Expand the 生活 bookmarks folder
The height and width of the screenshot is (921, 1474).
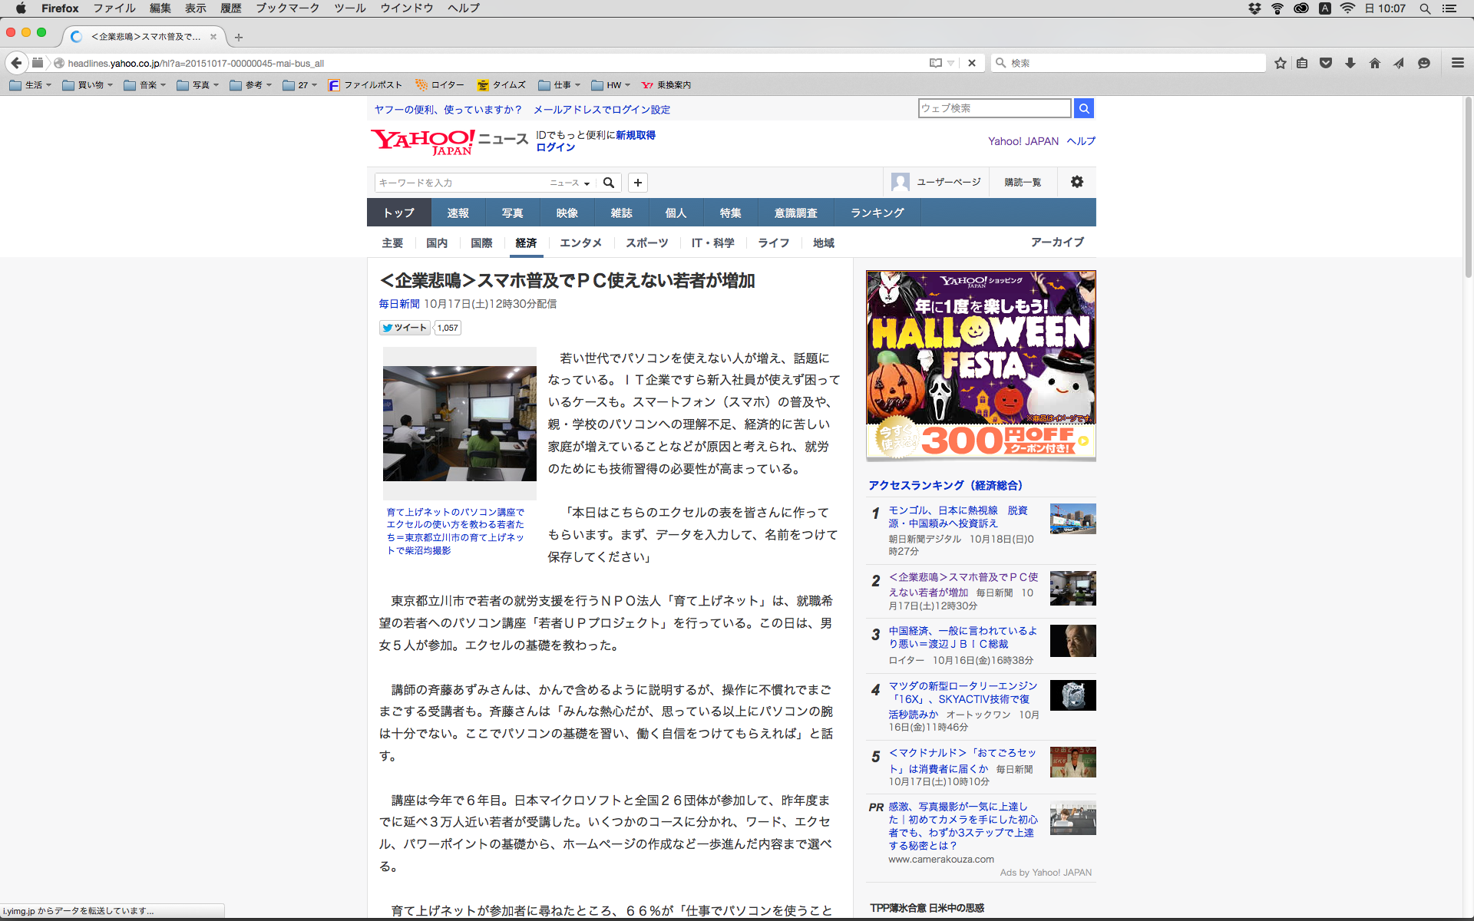click(x=31, y=85)
